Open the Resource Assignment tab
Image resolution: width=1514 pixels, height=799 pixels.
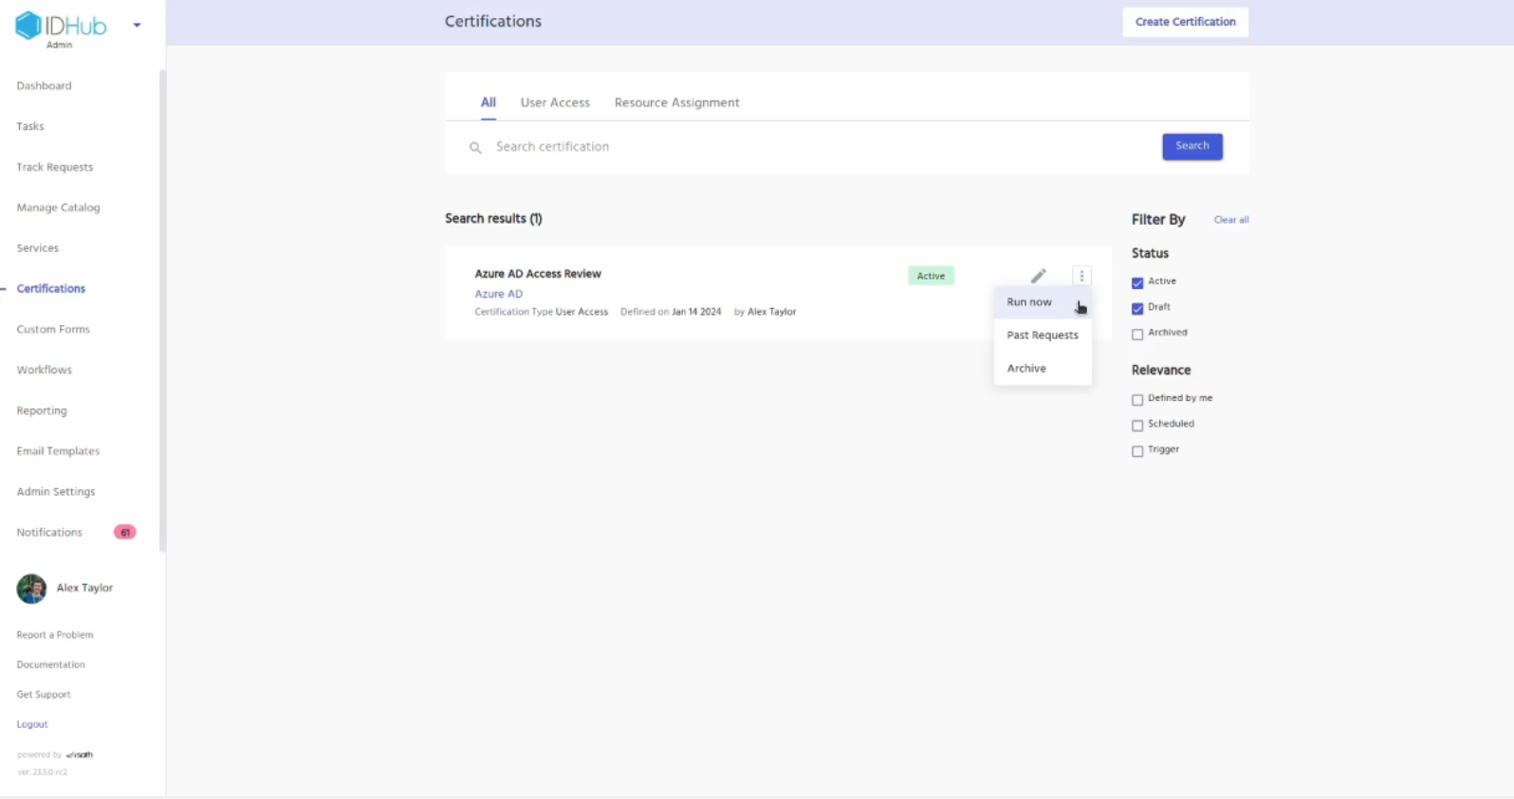(676, 102)
